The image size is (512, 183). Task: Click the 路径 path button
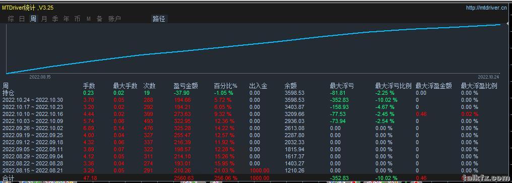tap(159, 19)
